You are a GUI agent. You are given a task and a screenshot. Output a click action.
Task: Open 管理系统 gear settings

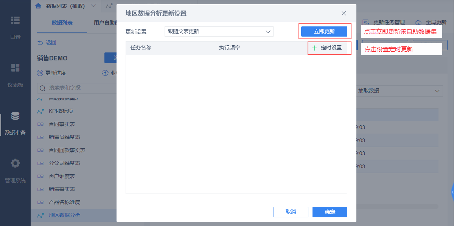click(15, 163)
